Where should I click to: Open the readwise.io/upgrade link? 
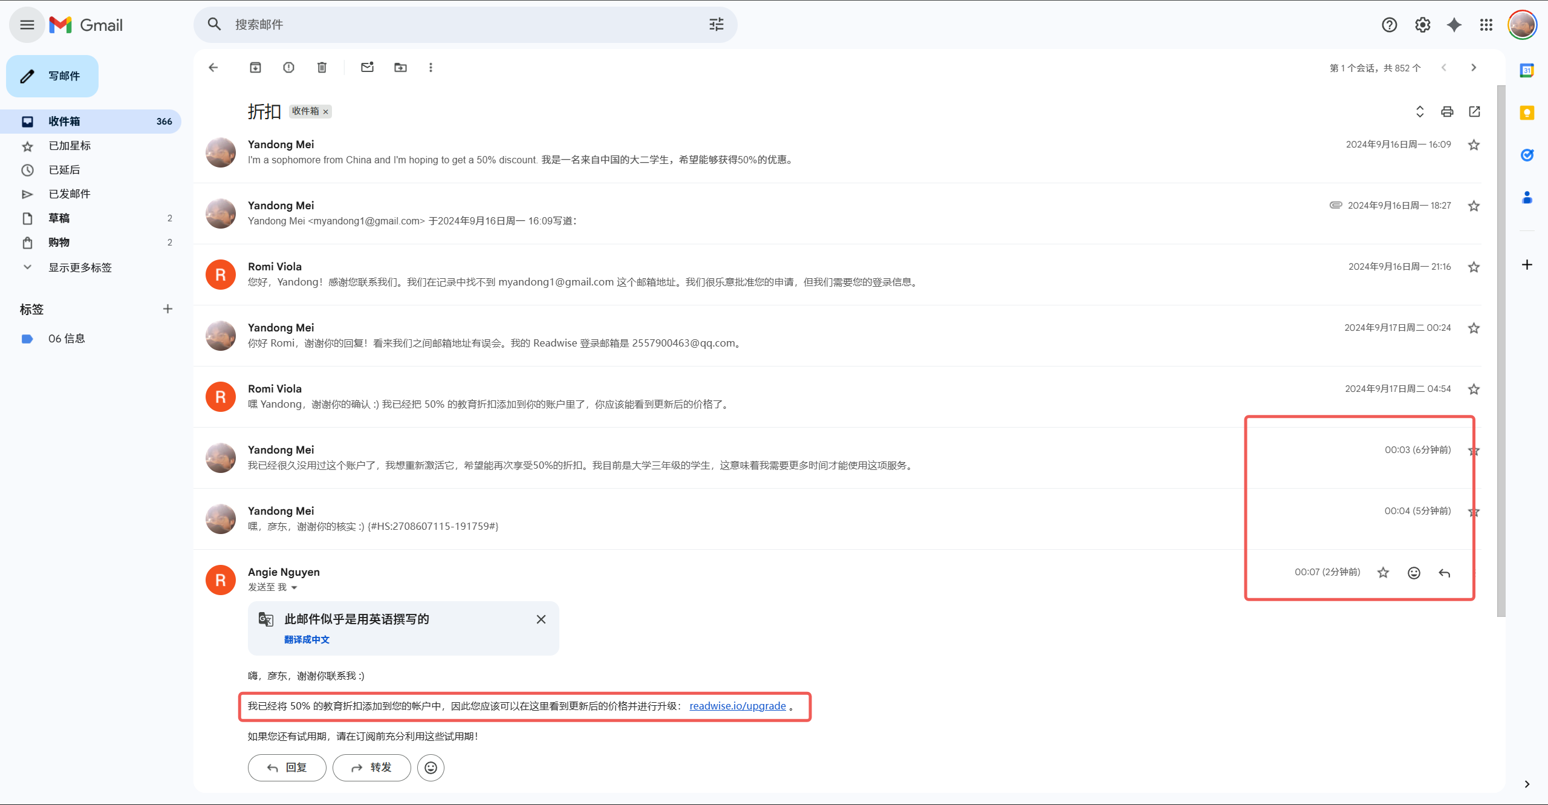(737, 706)
